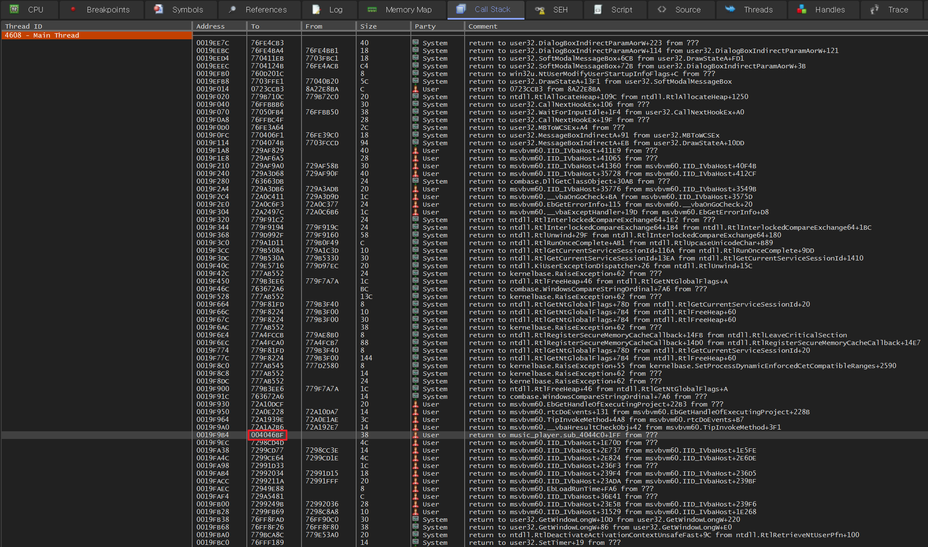This screenshot has height=547, width=928.
Task: Click the Memory Map tab icon
Action: coord(372,9)
